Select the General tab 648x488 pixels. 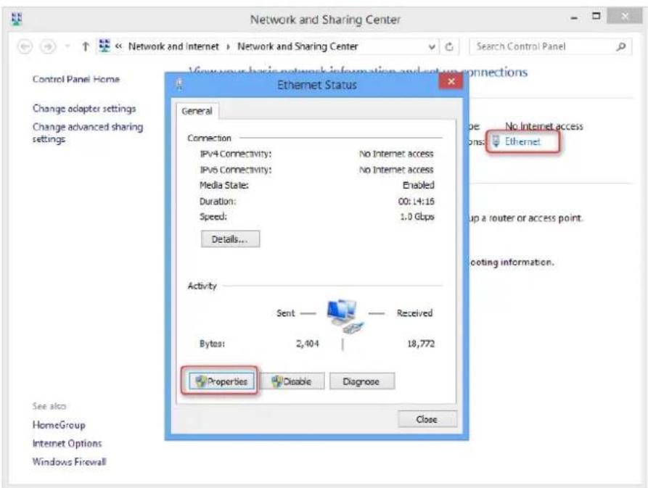(x=197, y=111)
